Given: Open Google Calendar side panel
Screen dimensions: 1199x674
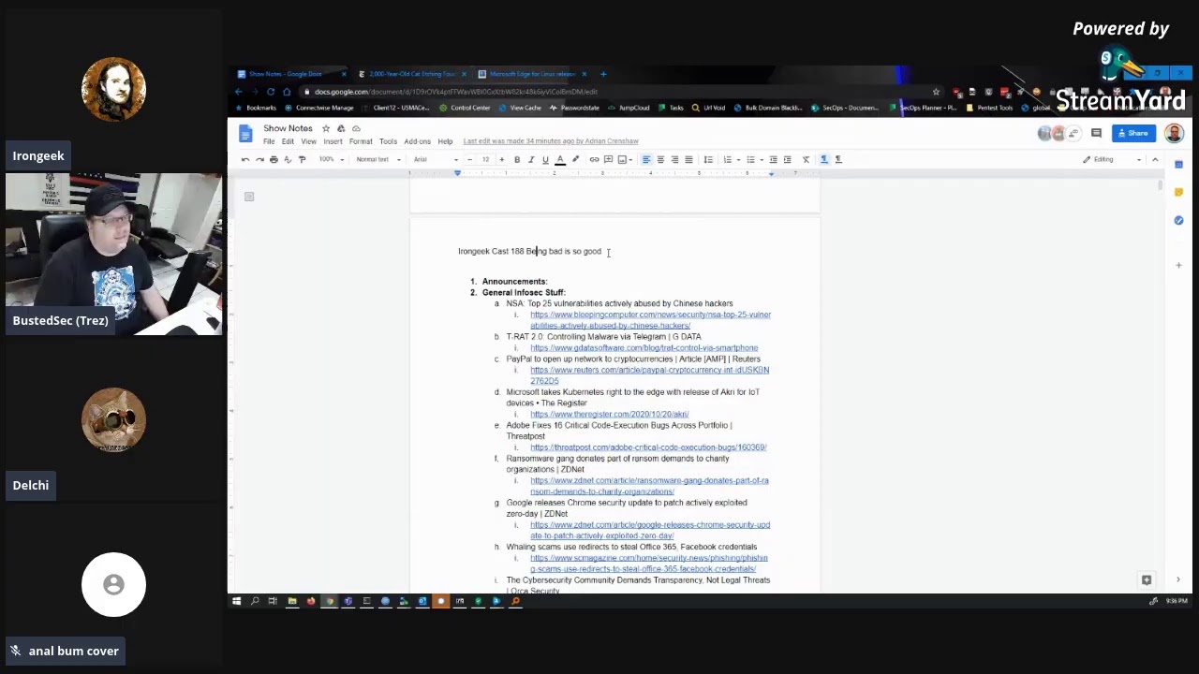Looking at the screenshot, I should tap(1178, 165).
